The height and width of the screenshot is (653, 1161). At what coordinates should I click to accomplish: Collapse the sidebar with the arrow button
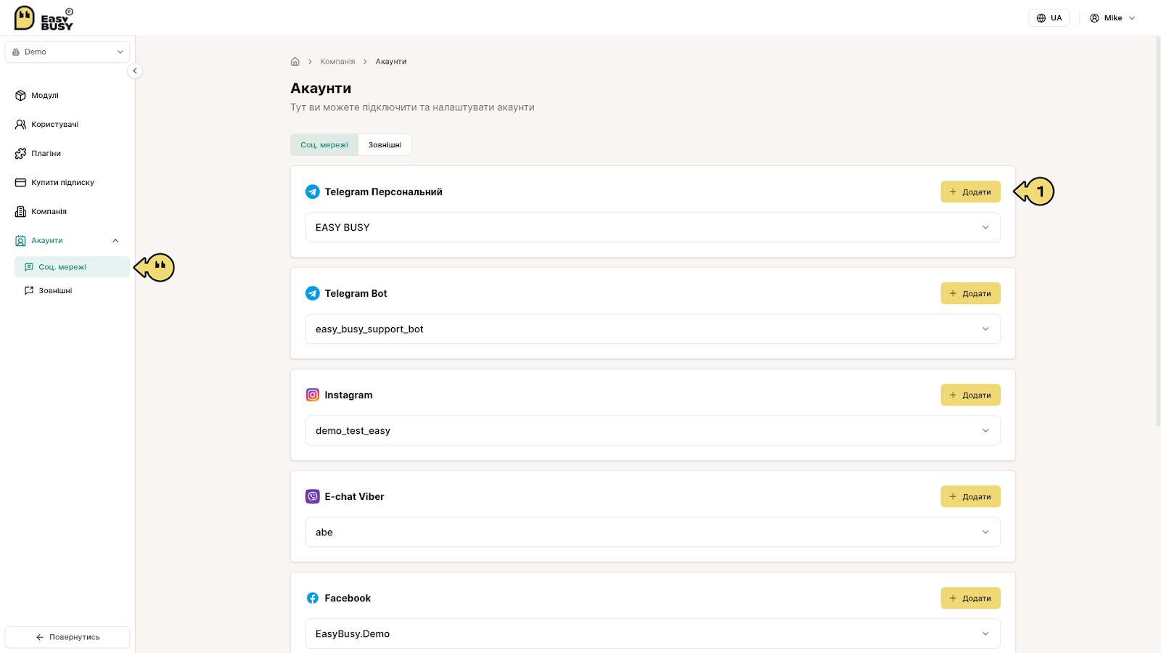click(x=134, y=71)
